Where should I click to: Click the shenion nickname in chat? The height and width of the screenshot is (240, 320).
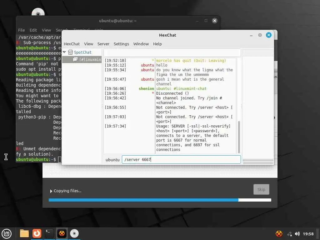click(146, 88)
